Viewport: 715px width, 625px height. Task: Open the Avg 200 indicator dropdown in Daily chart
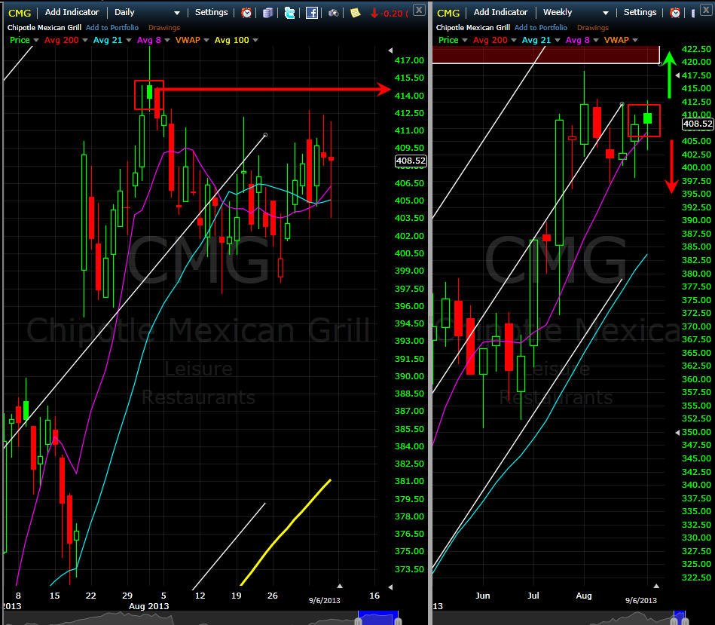(x=85, y=40)
